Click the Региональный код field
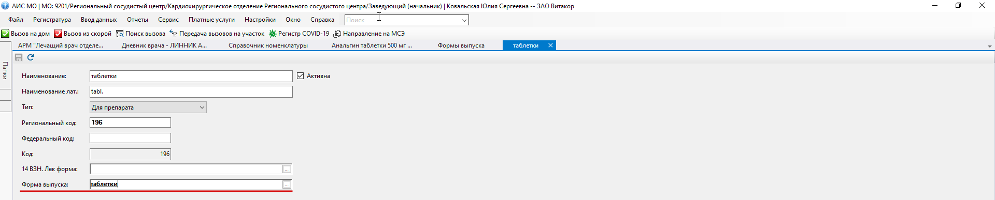995x200 pixels. (x=130, y=122)
